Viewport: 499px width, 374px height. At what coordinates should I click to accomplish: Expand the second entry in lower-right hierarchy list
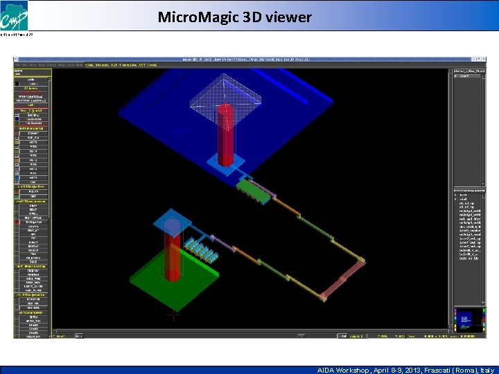(455, 199)
